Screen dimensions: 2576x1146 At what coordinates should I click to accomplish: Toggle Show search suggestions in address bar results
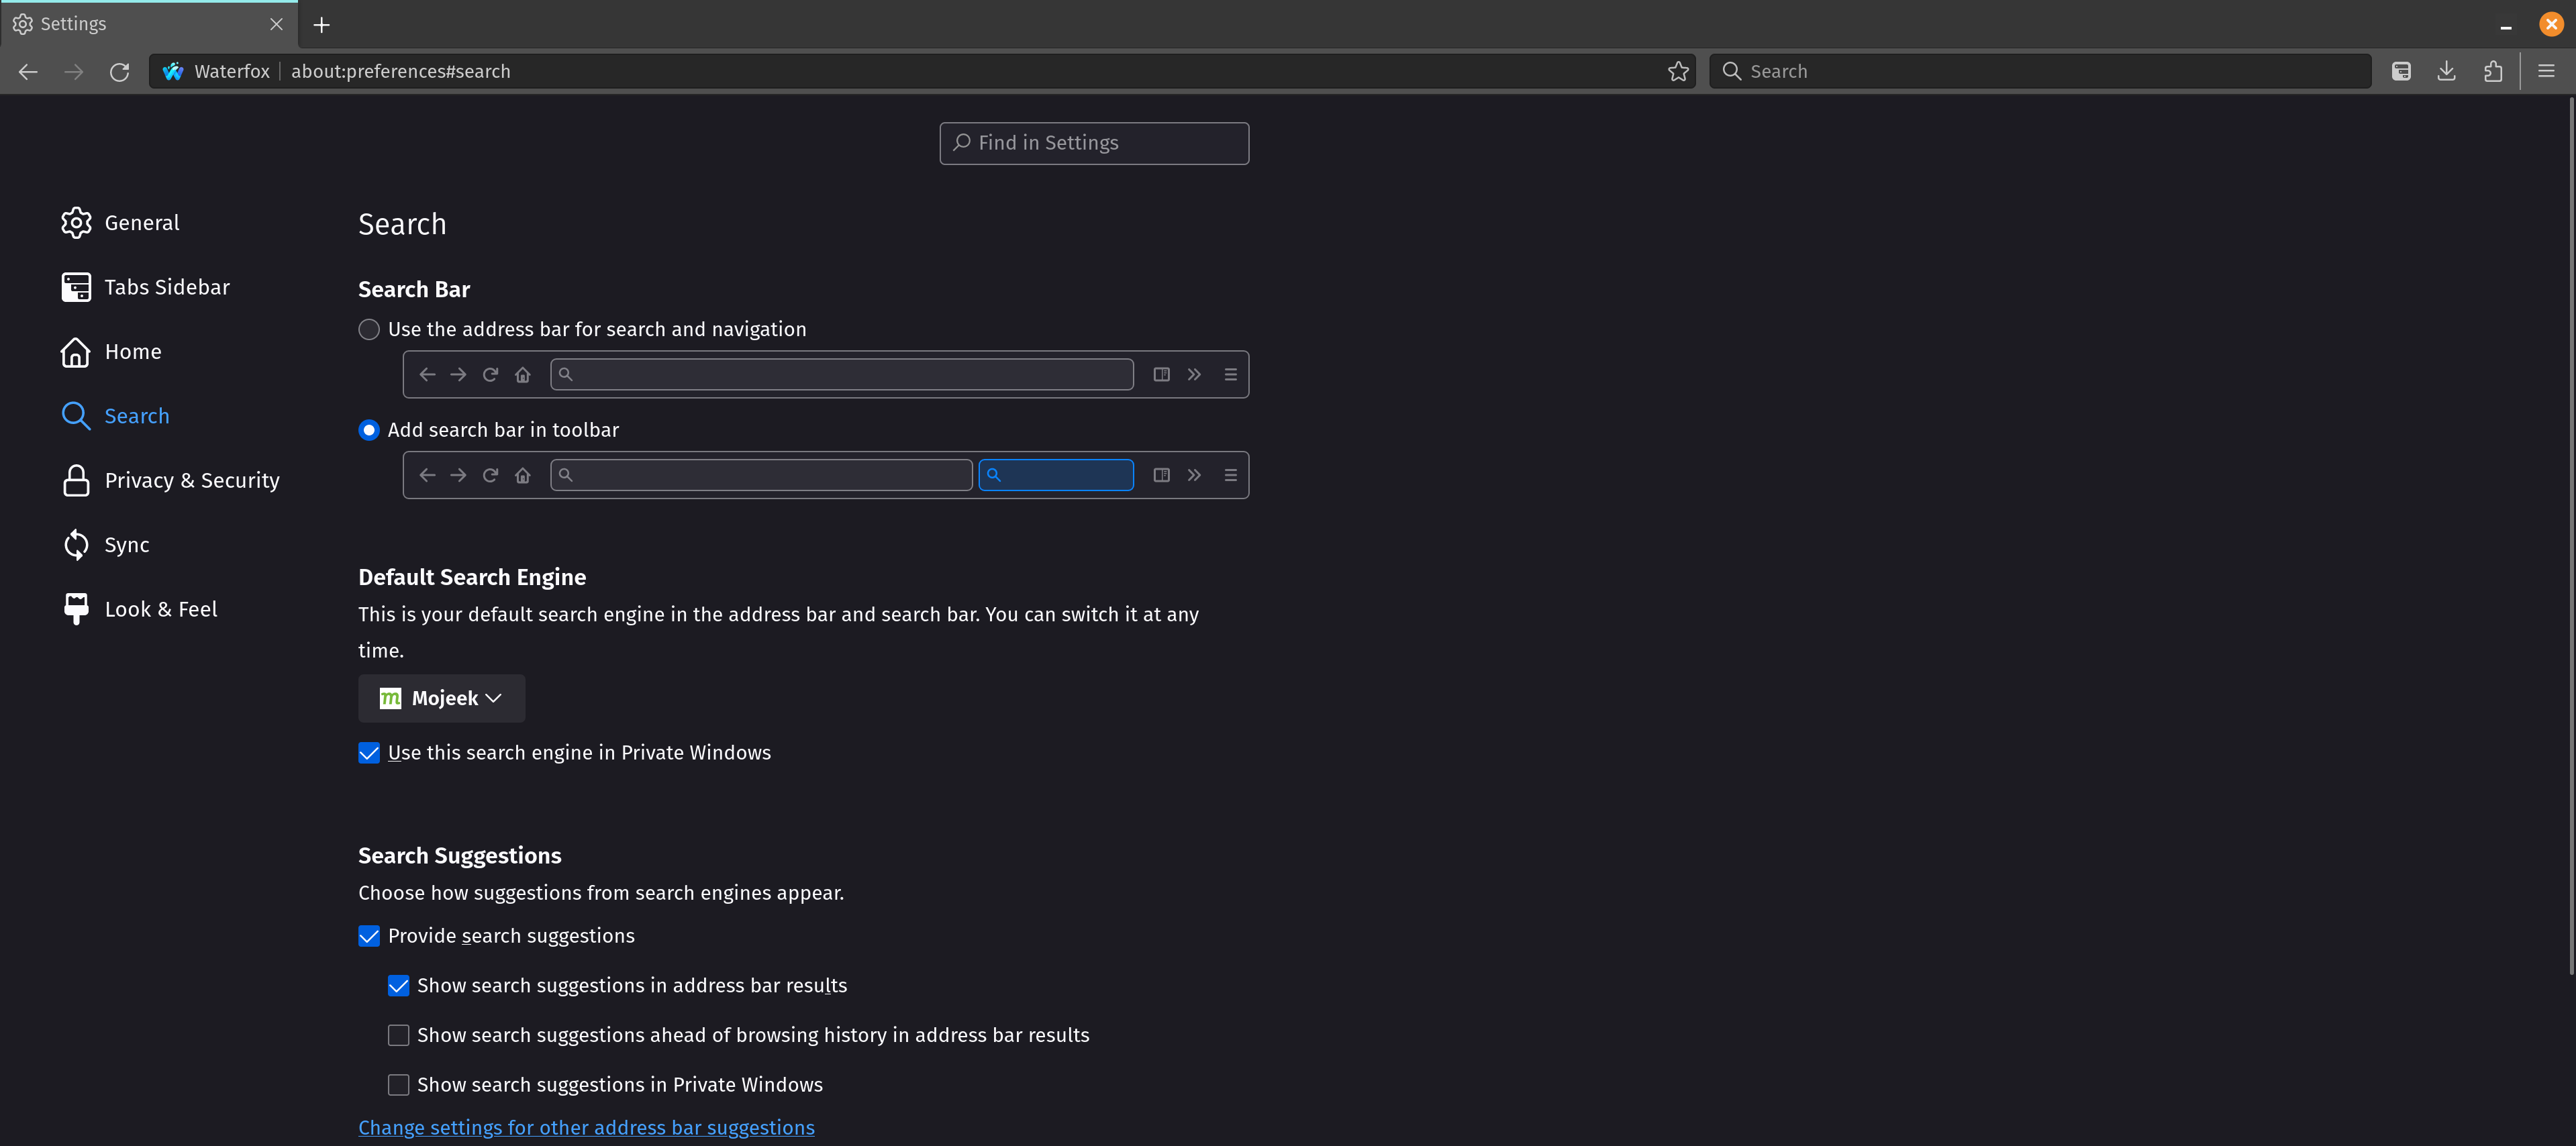click(398, 986)
